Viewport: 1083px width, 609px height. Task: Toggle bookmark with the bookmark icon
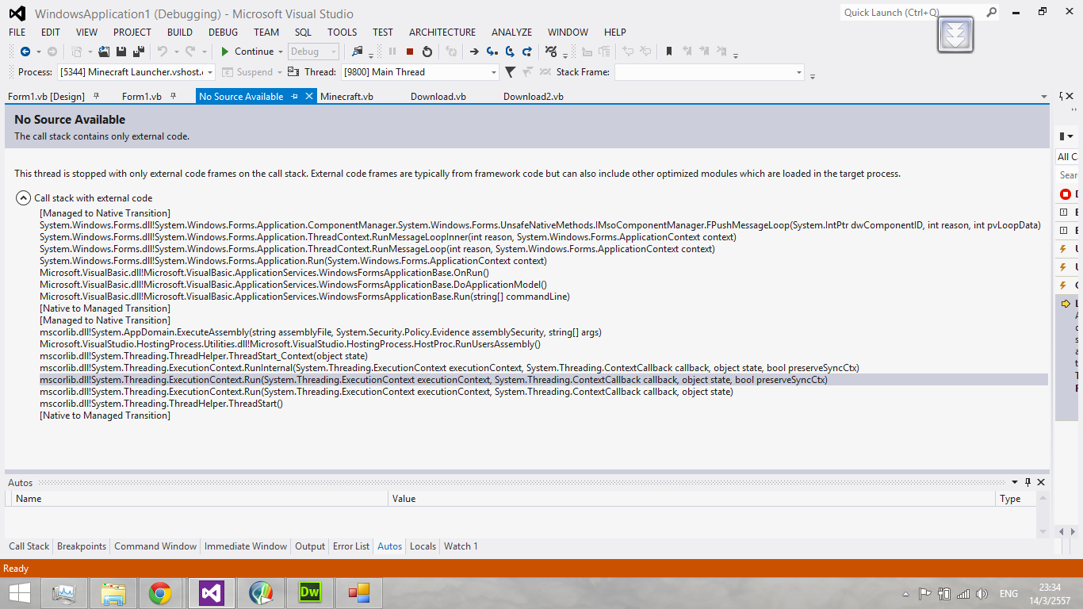point(669,52)
